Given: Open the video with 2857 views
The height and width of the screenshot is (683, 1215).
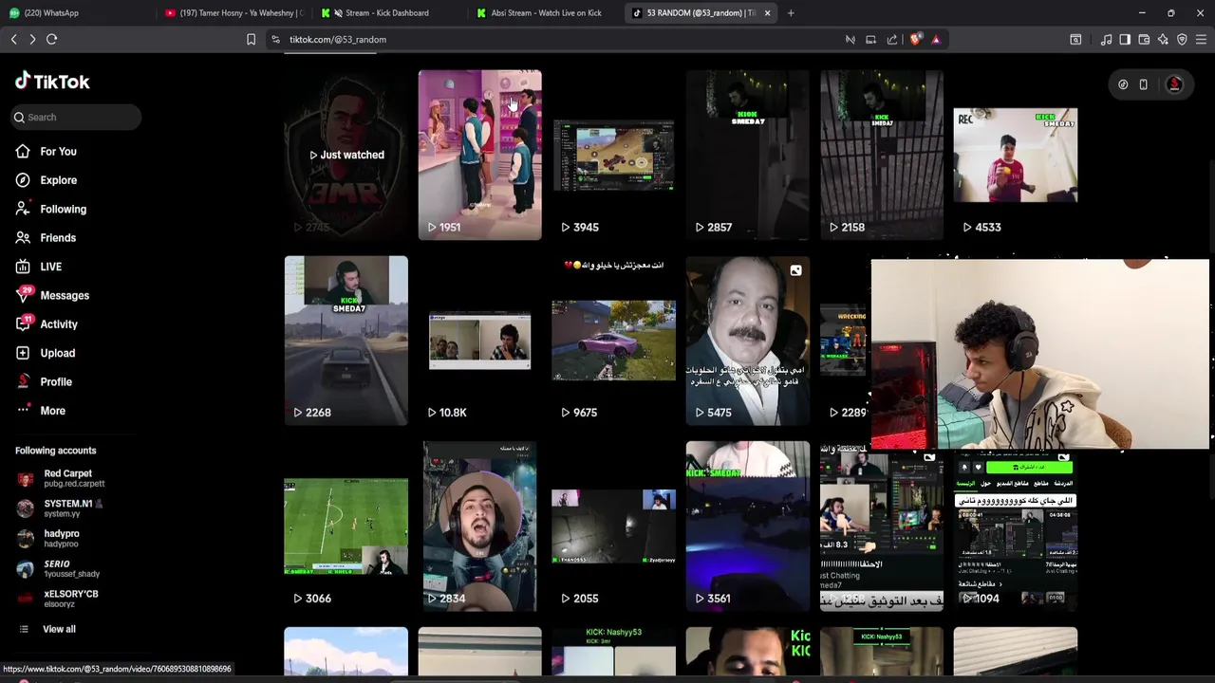Looking at the screenshot, I should point(747,155).
